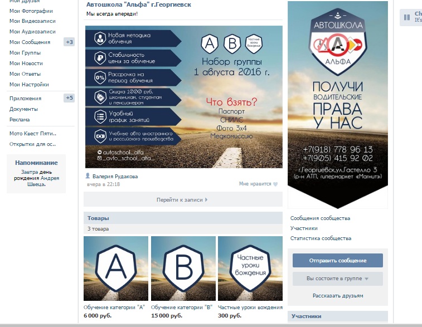
Task: Click the heart icon next to Мне нравится
Action: [x=275, y=184]
